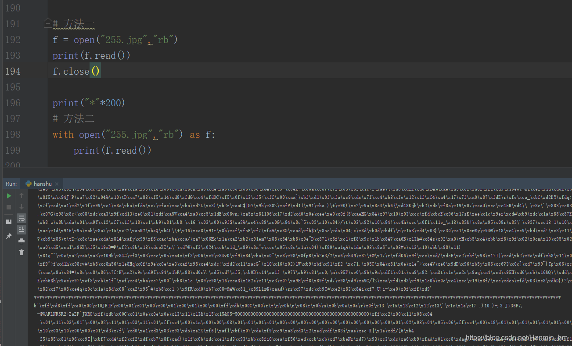Click line number 198 in gutter
This screenshot has height=346, width=572.
pyautogui.click(x=13, y=134)
